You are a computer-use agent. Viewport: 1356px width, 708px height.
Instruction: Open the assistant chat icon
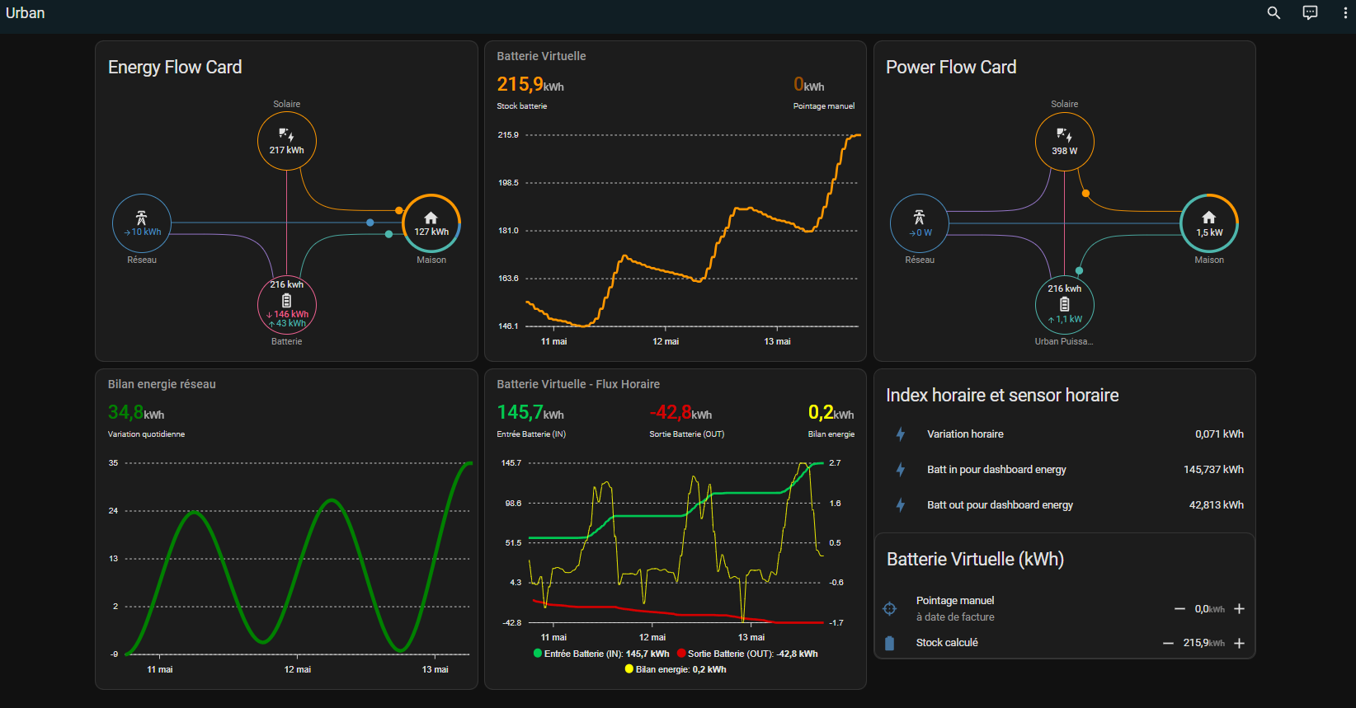[1310, 13]
